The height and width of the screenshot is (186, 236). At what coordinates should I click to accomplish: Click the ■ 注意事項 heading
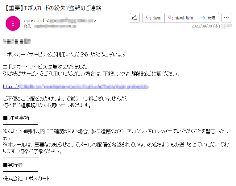click(16, 118)
